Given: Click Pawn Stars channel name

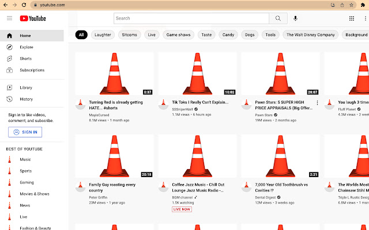Looking at the screenshot, I should pos(264,115).
